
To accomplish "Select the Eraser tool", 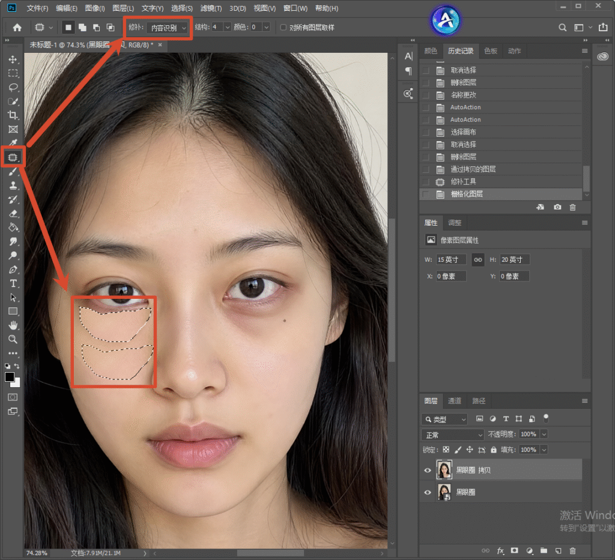I will click(x=13, y=214).
